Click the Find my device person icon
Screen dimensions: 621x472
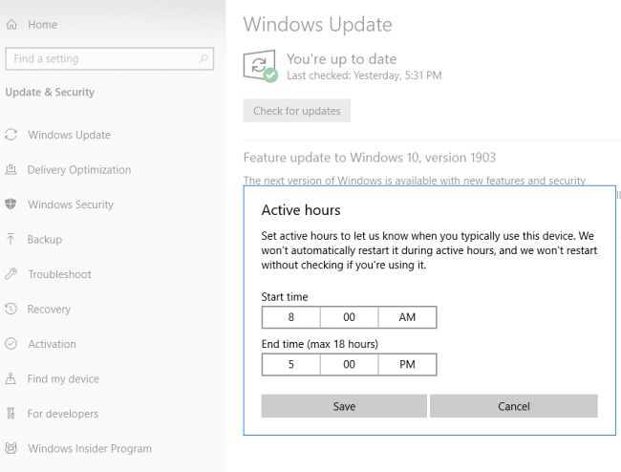pyautogui.click(x=11, y=378)
